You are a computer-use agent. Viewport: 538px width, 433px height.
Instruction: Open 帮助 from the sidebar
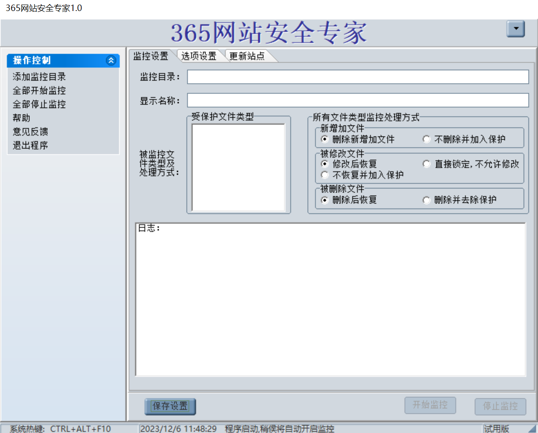coord(21,118)
